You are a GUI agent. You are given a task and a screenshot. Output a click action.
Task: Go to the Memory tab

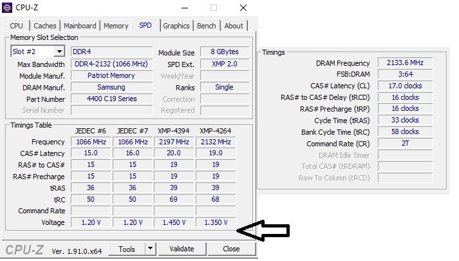tap(116, 26)
